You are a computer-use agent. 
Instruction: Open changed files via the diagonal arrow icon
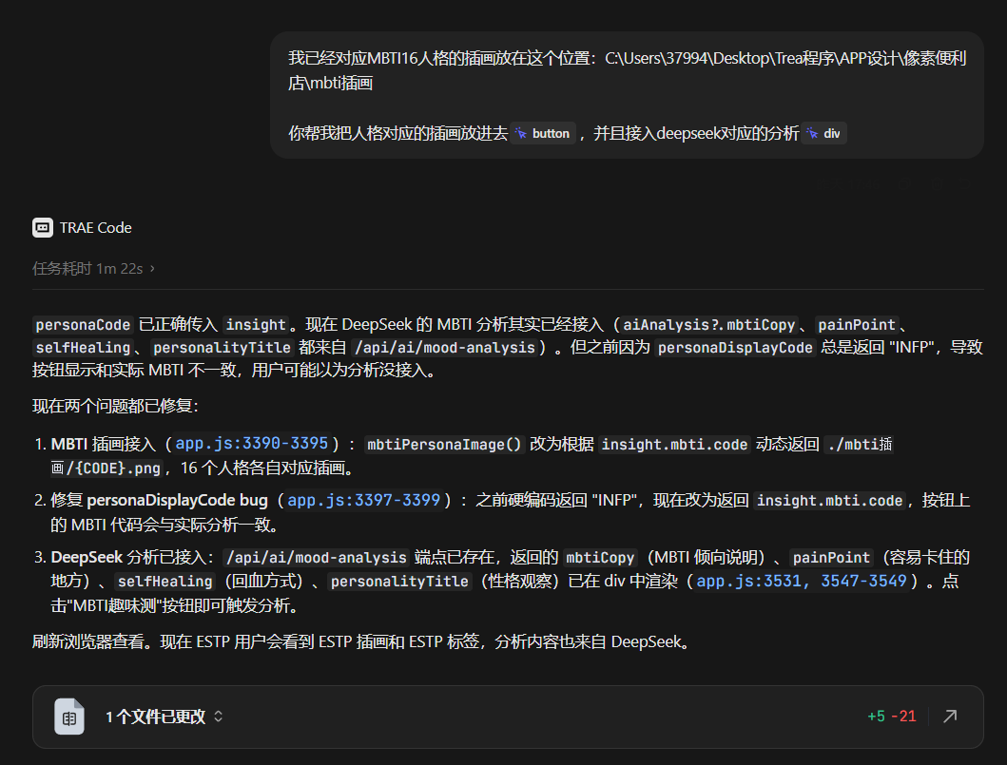950,717
